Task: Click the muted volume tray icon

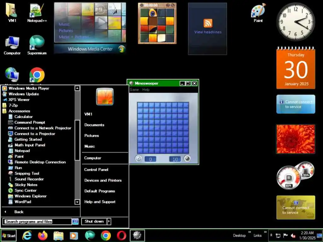Action: (293, 236)
